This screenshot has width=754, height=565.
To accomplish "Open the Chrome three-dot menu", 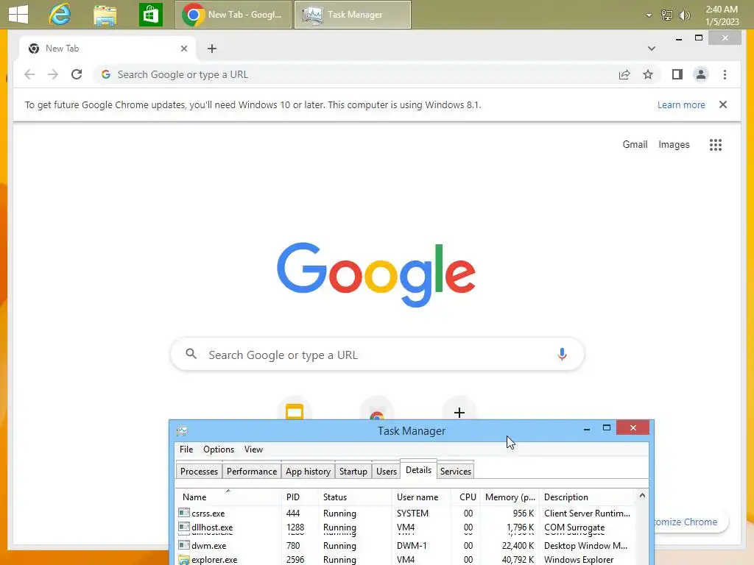I will pos(725,74).
